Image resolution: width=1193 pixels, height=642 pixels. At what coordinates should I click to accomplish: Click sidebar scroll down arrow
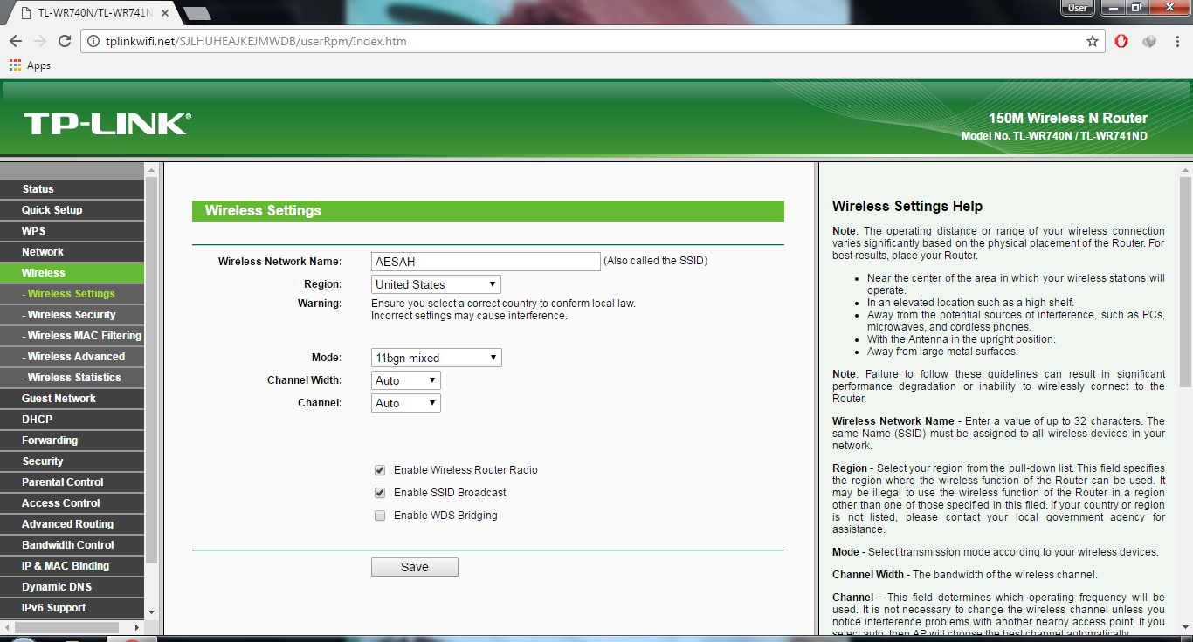point(151,612)
